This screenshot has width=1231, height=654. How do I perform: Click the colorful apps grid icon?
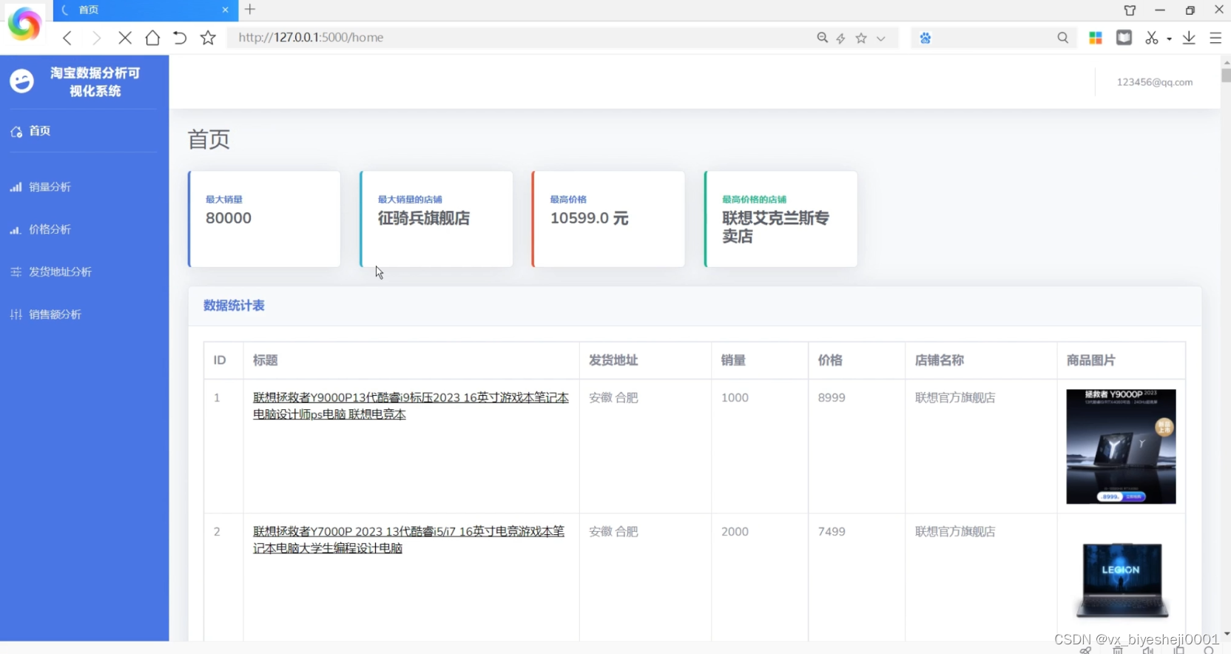click(x=1096, y=38)
